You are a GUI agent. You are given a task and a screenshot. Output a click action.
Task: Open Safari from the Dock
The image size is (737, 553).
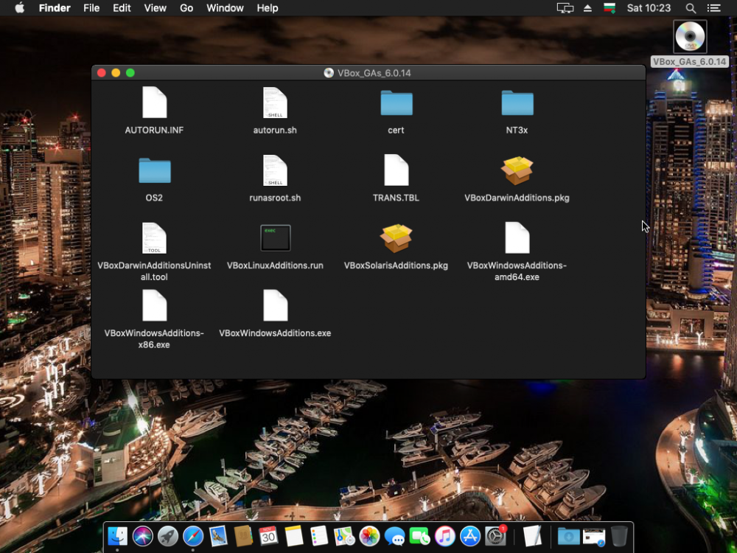192,536
